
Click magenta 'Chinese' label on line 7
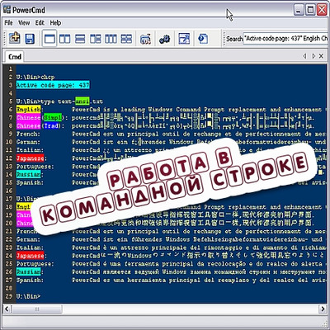[28, 118]
